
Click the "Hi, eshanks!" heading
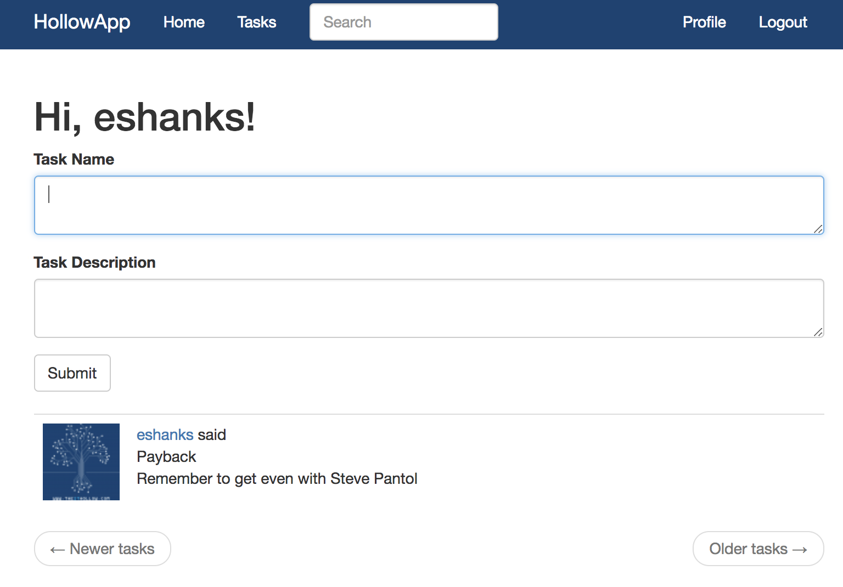(145, 117)
